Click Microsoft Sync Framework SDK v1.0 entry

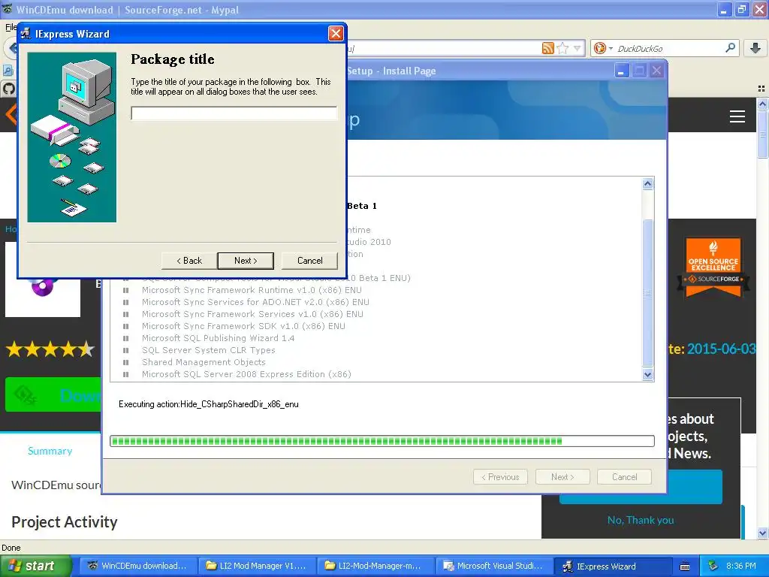point(243,326)
